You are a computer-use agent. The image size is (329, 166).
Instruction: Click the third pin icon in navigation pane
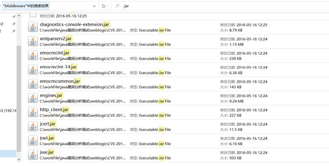pos(14,31)
